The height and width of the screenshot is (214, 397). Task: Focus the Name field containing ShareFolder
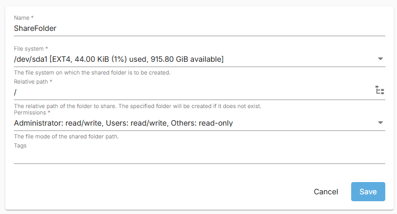click(x=199, y=28)
